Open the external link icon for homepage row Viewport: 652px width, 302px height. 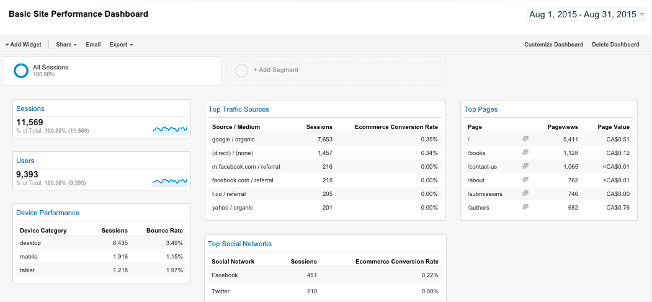(x=525, y=139)
